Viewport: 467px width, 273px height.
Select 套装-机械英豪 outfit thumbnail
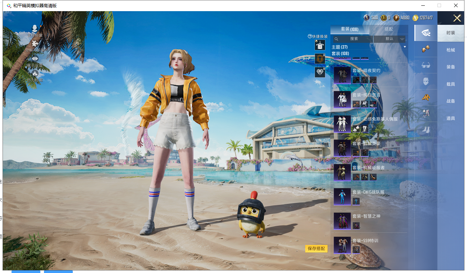pyautogui.click(x=342, y=148)
